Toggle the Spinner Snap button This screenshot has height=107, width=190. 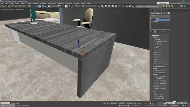pyautogui.click(x=80, y=6)
